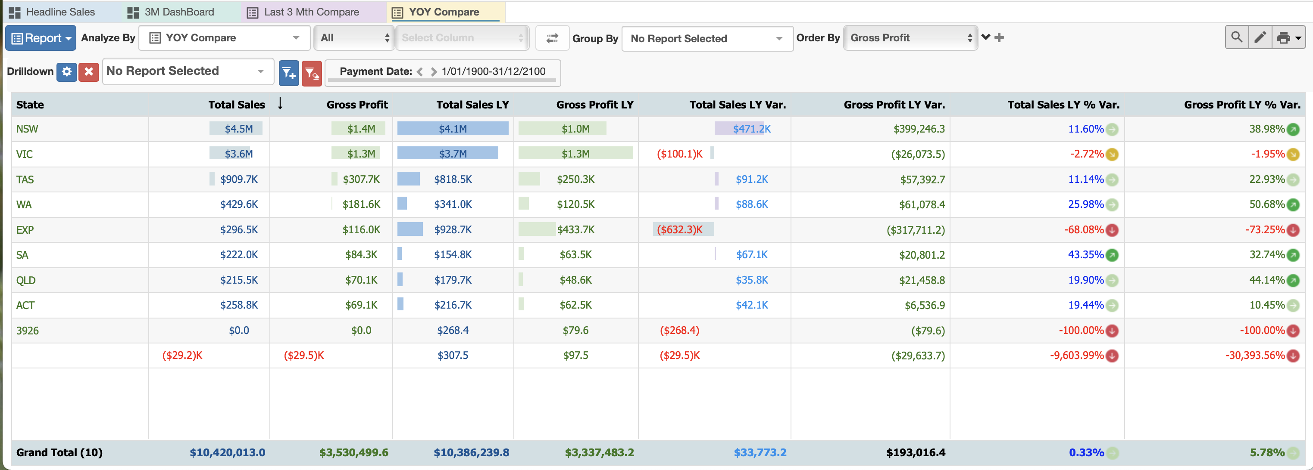1313x470 pixels.
Task: Drill into the EXP state row
Action: [25, 230]
